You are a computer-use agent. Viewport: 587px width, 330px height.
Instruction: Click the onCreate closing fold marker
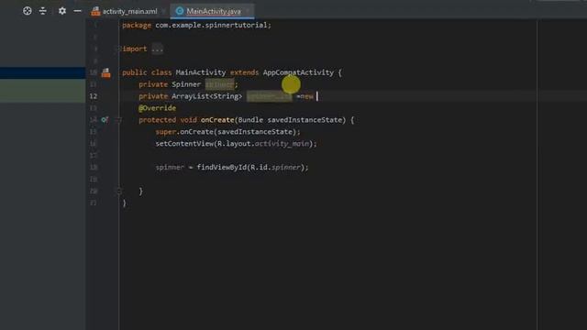click(118, 192)
